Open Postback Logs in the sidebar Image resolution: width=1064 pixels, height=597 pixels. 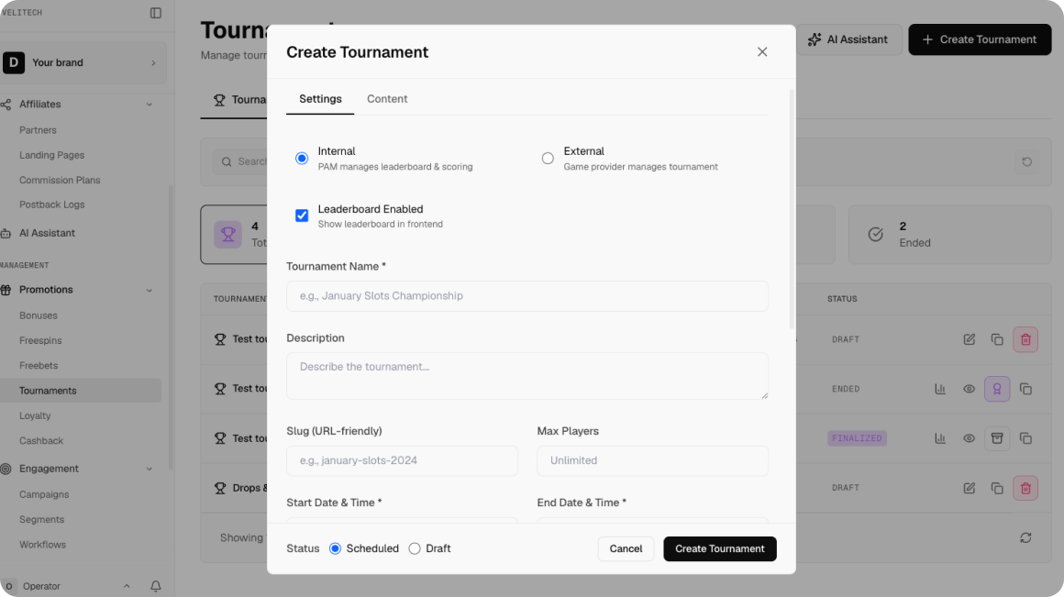(51, 205)
